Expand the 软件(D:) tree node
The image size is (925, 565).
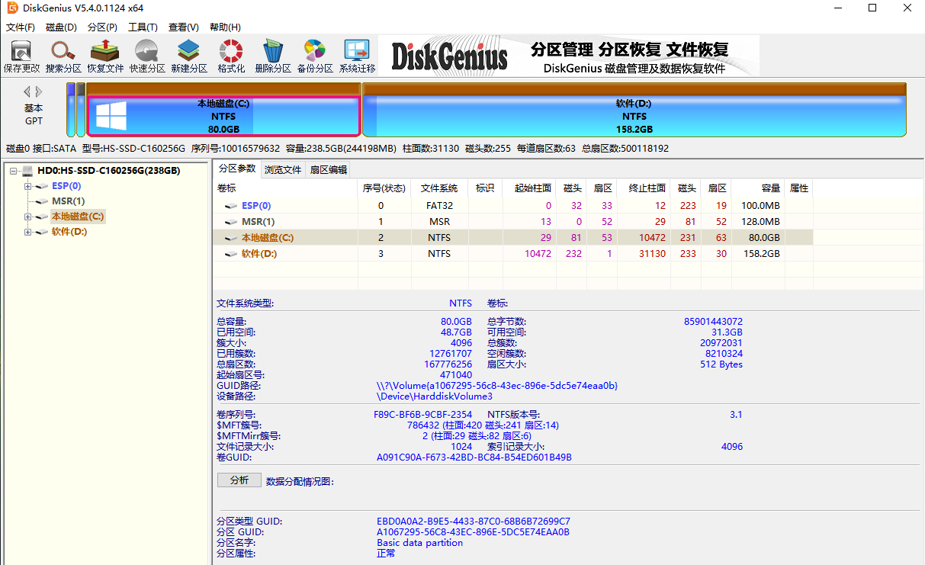pyautogui.click(x=28, y=232)
